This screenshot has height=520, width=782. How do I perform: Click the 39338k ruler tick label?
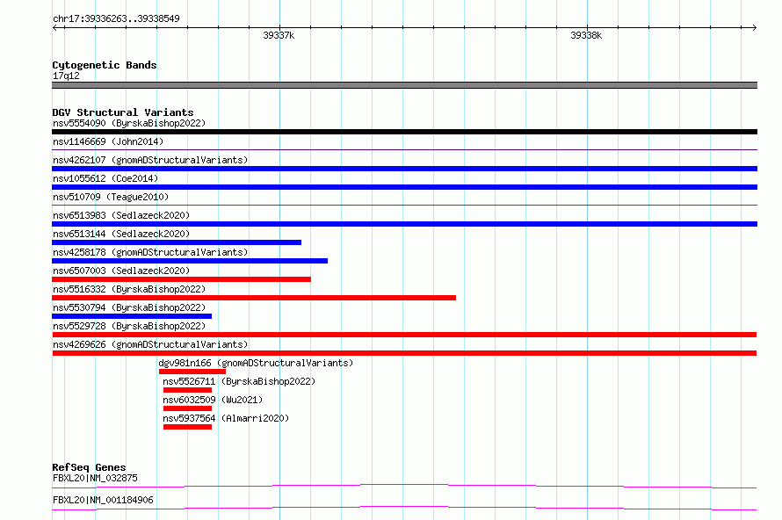587,35
